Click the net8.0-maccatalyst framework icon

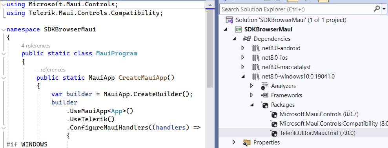[x=256, y=67]
